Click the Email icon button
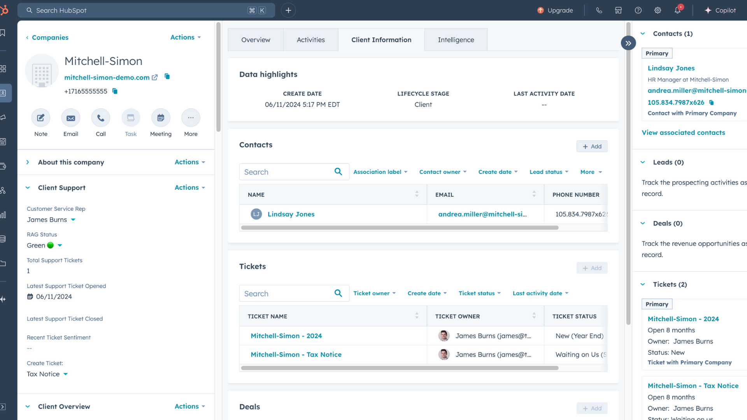Screen dimensions: 747x420 (71, 118)
